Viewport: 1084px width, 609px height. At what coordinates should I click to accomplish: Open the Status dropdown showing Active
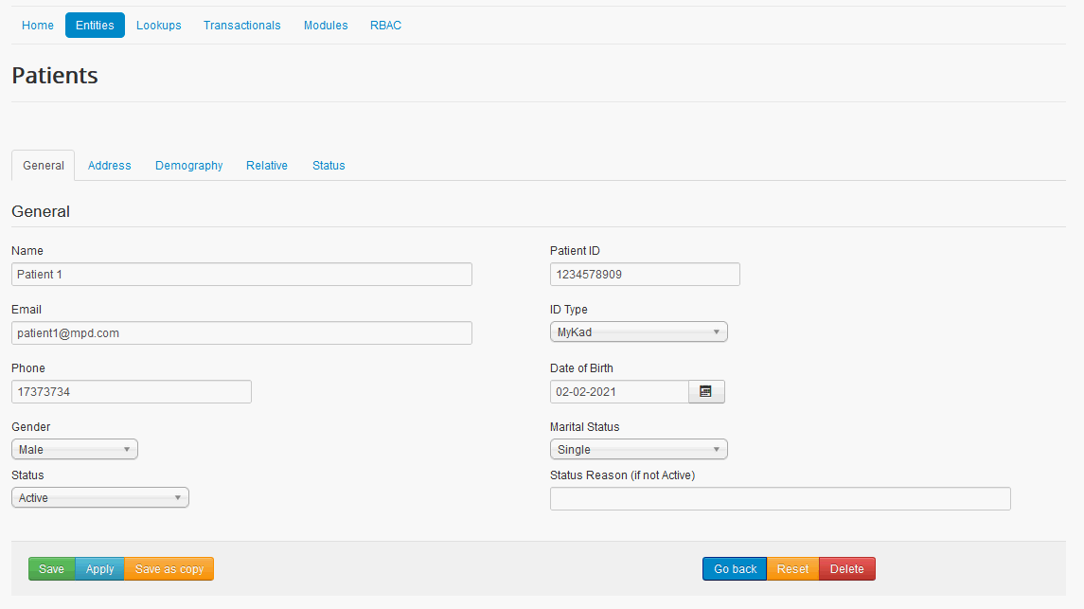(99, 498)
